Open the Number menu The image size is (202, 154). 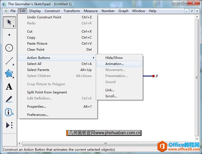[x=108, y=11]
